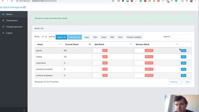Click the Select all button

click(x=62, y=37)
